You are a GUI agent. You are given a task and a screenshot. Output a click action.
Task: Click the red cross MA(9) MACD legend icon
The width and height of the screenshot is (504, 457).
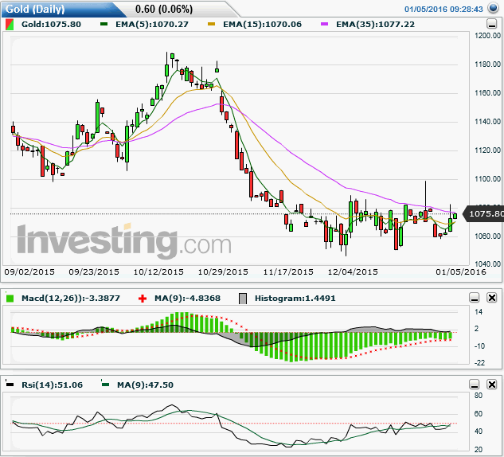(143, 299)
